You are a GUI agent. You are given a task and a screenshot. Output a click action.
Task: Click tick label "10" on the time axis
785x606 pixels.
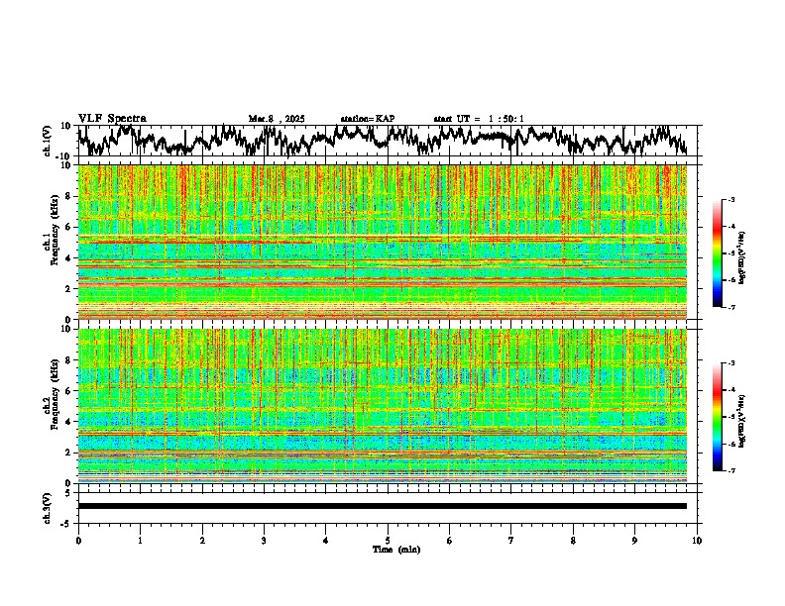pyautogui.click(x=697, y=541)
